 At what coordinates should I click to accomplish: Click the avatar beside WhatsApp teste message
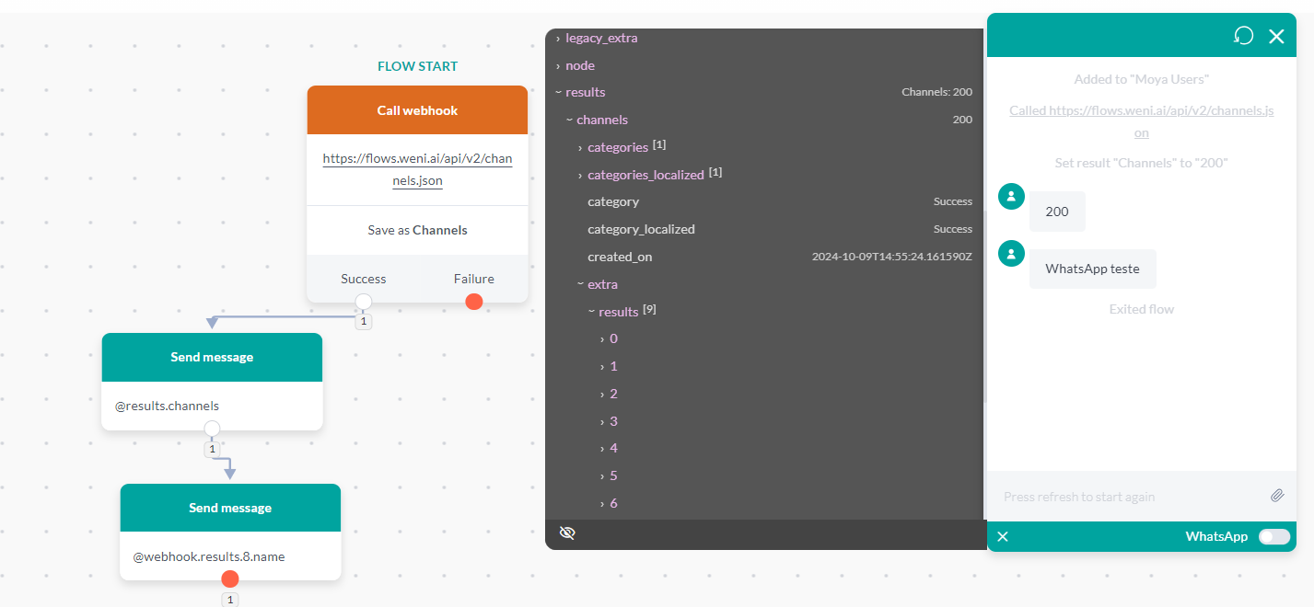(x=1010, y=253)
